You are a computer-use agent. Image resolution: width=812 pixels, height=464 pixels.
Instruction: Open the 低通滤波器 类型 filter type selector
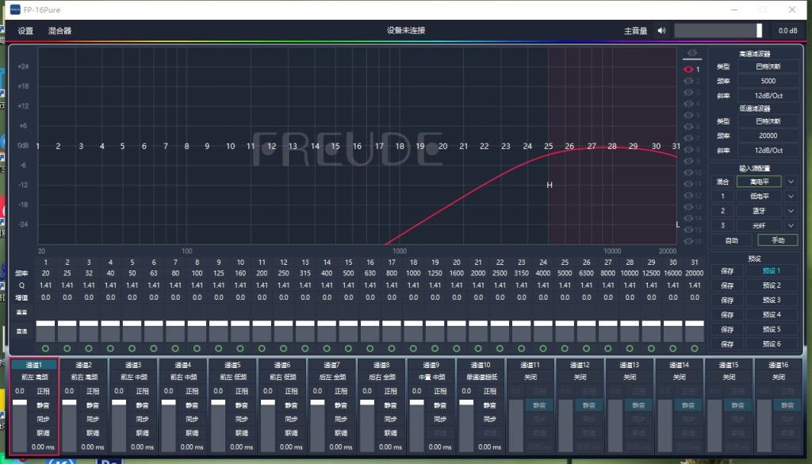(x=768, y=121)
